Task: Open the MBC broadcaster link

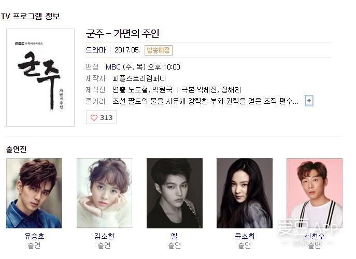Action: [113, 67]
